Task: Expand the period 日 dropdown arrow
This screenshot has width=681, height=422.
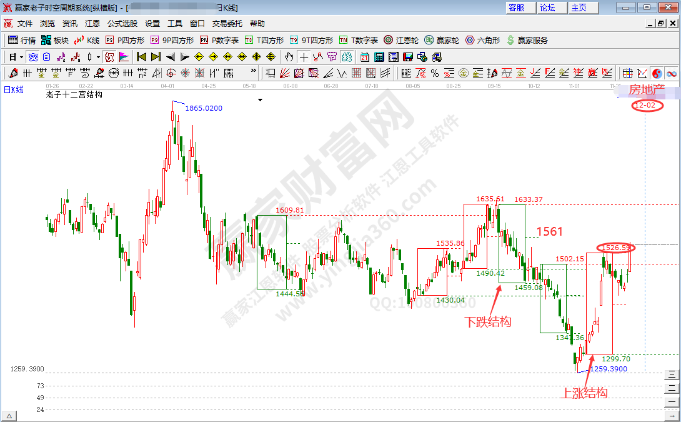Action: (21, 57)
